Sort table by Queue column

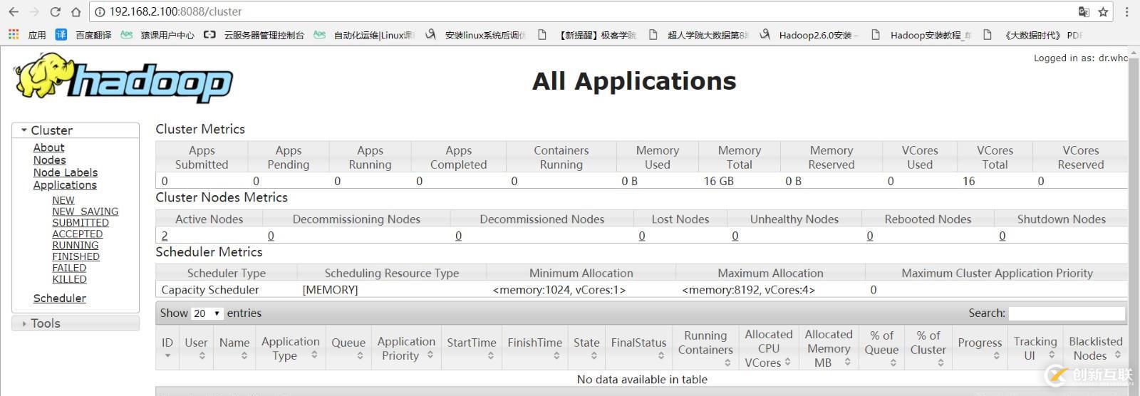tap(348, 348)
